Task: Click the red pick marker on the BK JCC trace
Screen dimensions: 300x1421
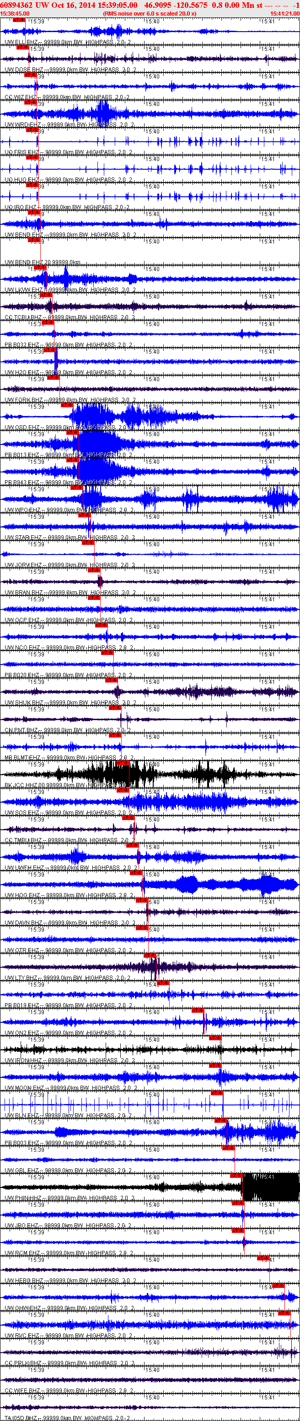Action: click(x=122, y=763)
